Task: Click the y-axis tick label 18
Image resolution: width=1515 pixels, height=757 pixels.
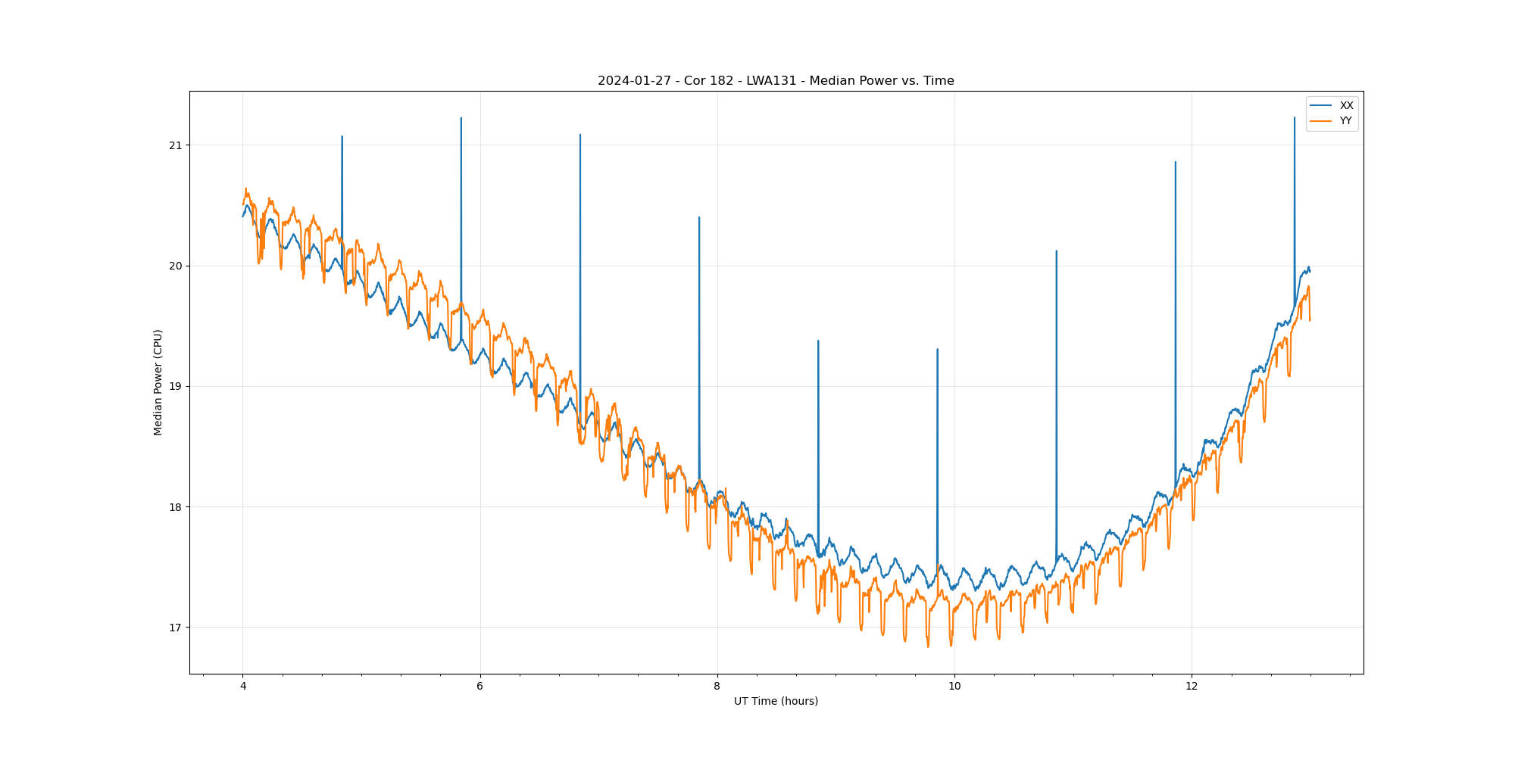Action: [176, 507]
